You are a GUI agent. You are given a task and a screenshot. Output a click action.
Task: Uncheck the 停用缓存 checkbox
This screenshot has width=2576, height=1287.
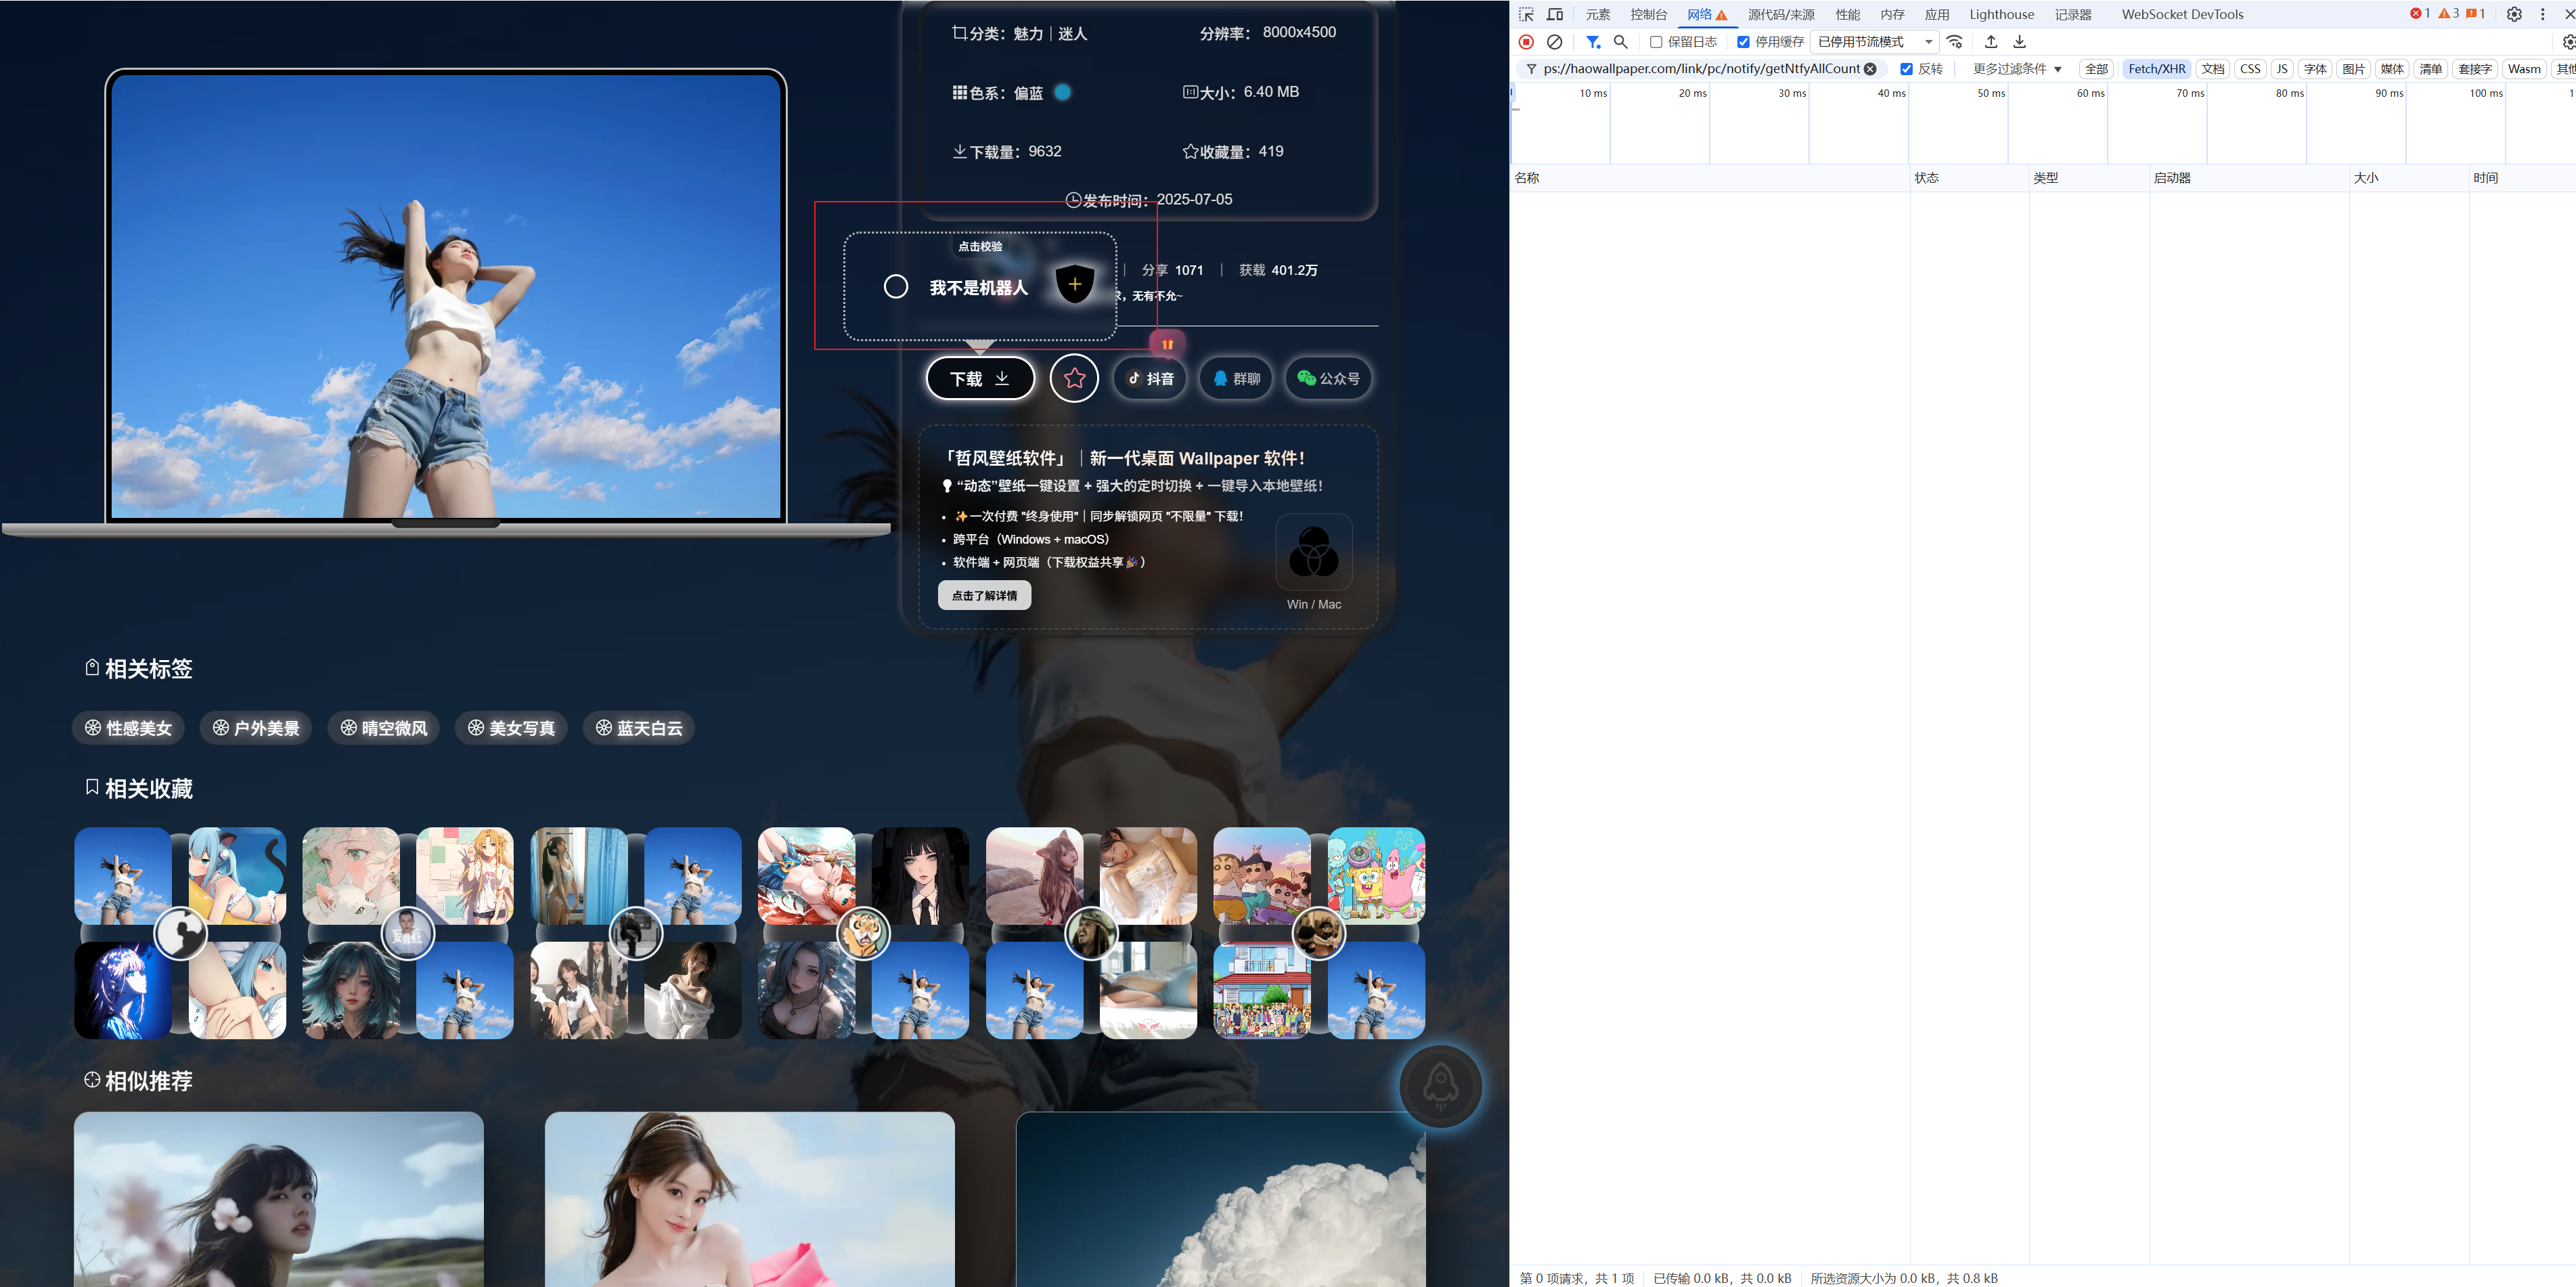(1743, 42)
